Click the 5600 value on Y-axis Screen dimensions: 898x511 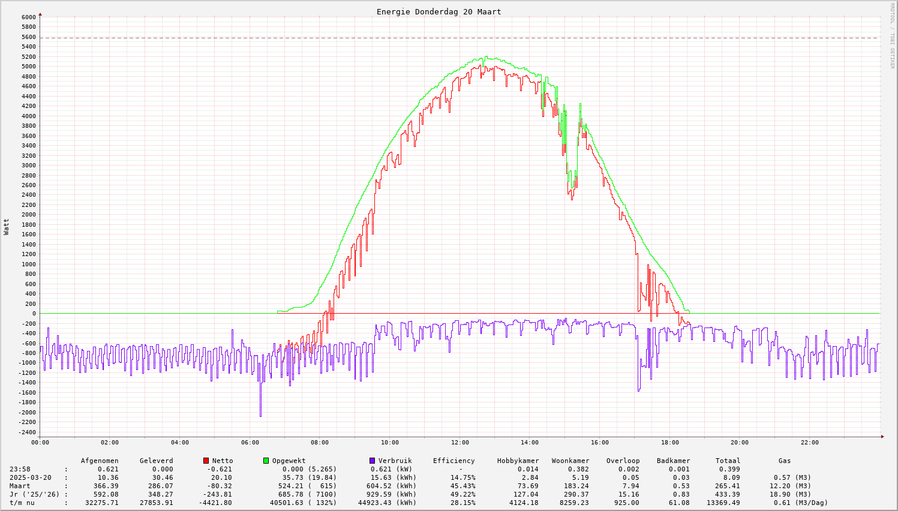point(29,37)
